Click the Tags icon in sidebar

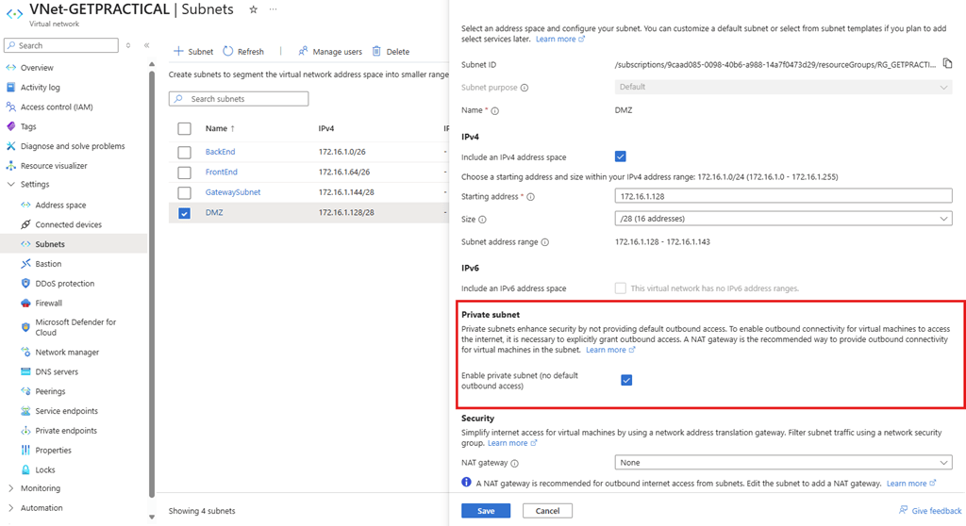(x=10, y=126)
